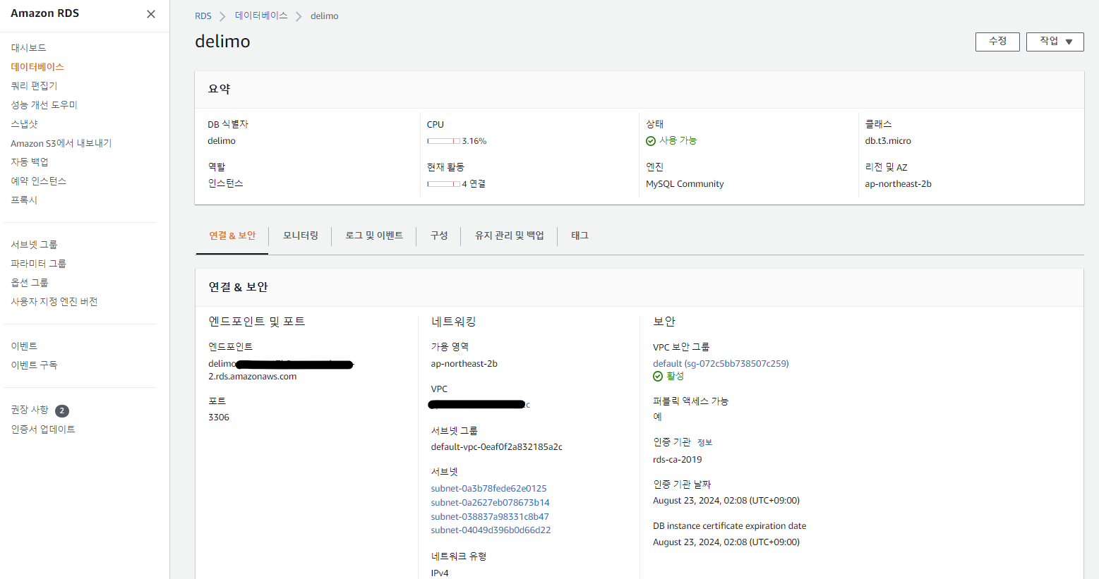Open the 로그 및 이벤트 tab
The height and width of the screenshot is (579, 1099).
tap(374, 236)
